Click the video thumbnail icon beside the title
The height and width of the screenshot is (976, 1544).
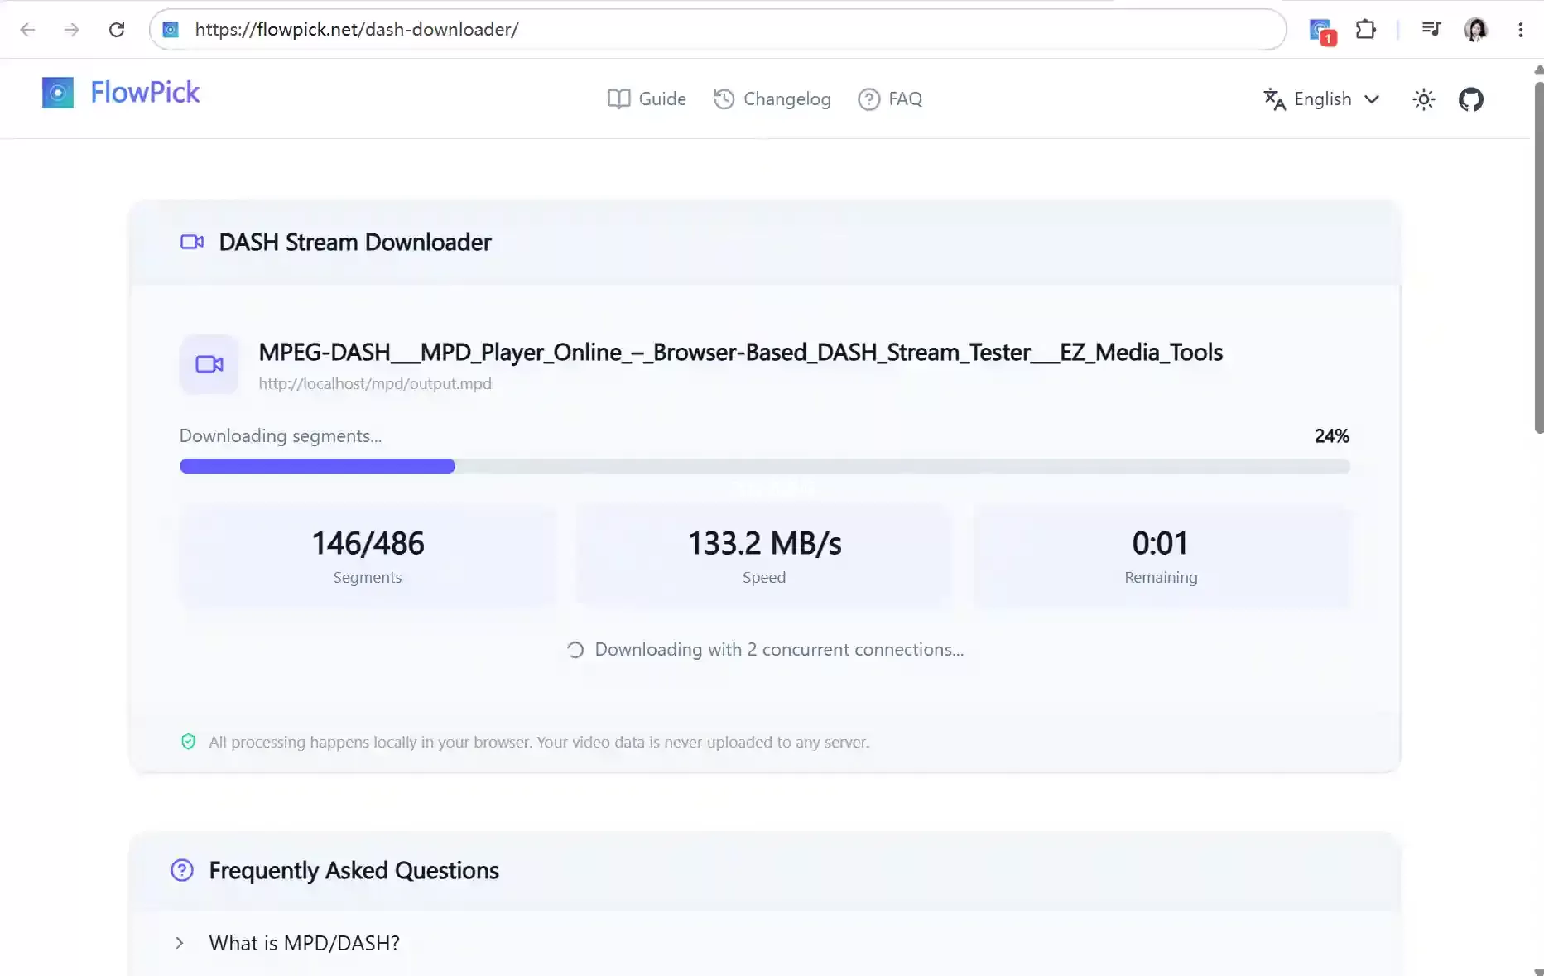pos(209,364)
